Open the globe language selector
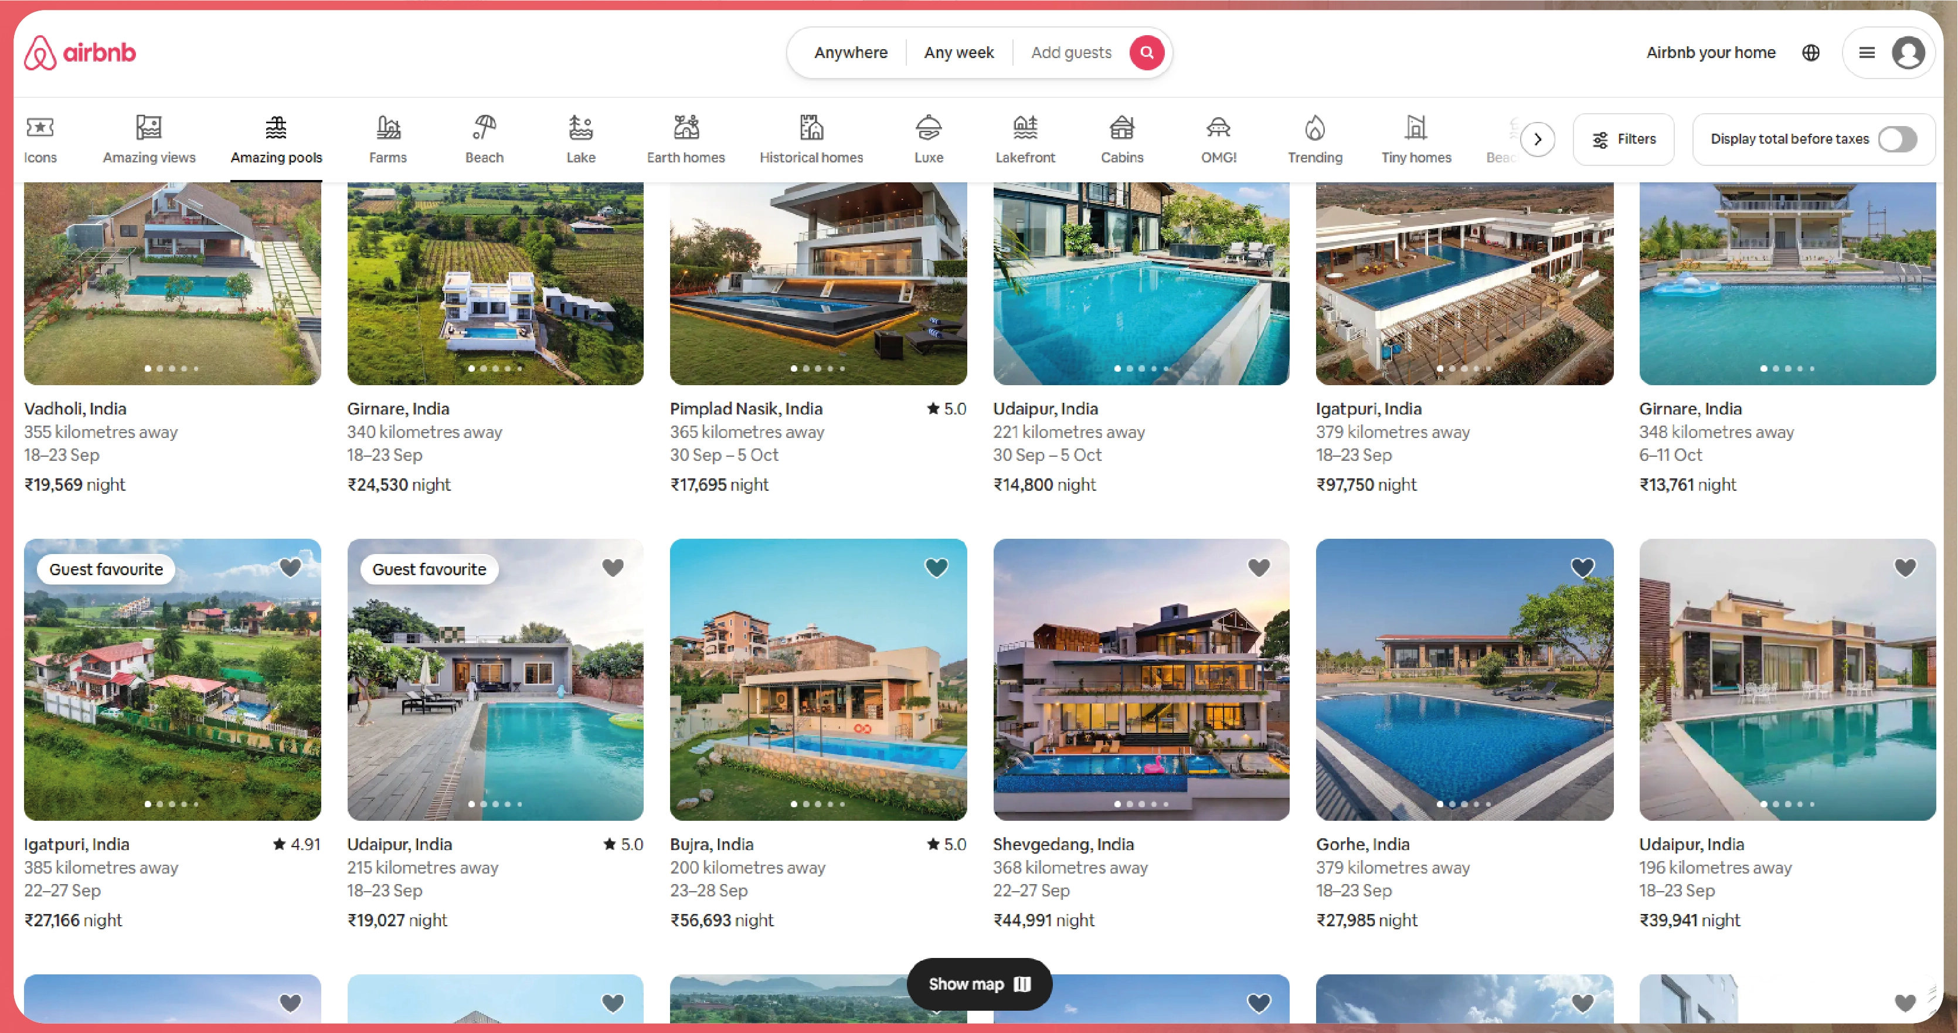Image resolution: width=1958 pixels, height=1033 pixels. coord(1810,52)
